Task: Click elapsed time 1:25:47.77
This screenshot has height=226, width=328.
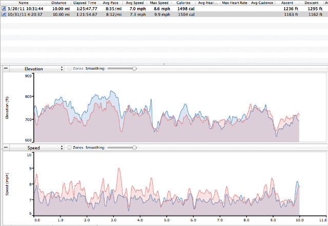Action: (87, 9)
